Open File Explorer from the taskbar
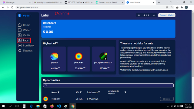Image resolution: width=194 pixels, height=109 pixels. click(x=38, y=106)
